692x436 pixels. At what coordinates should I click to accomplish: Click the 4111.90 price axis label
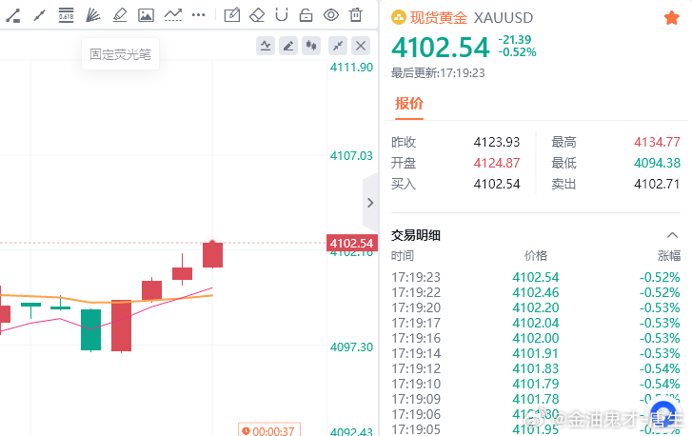pyautogui.click(x=352, y=68)
